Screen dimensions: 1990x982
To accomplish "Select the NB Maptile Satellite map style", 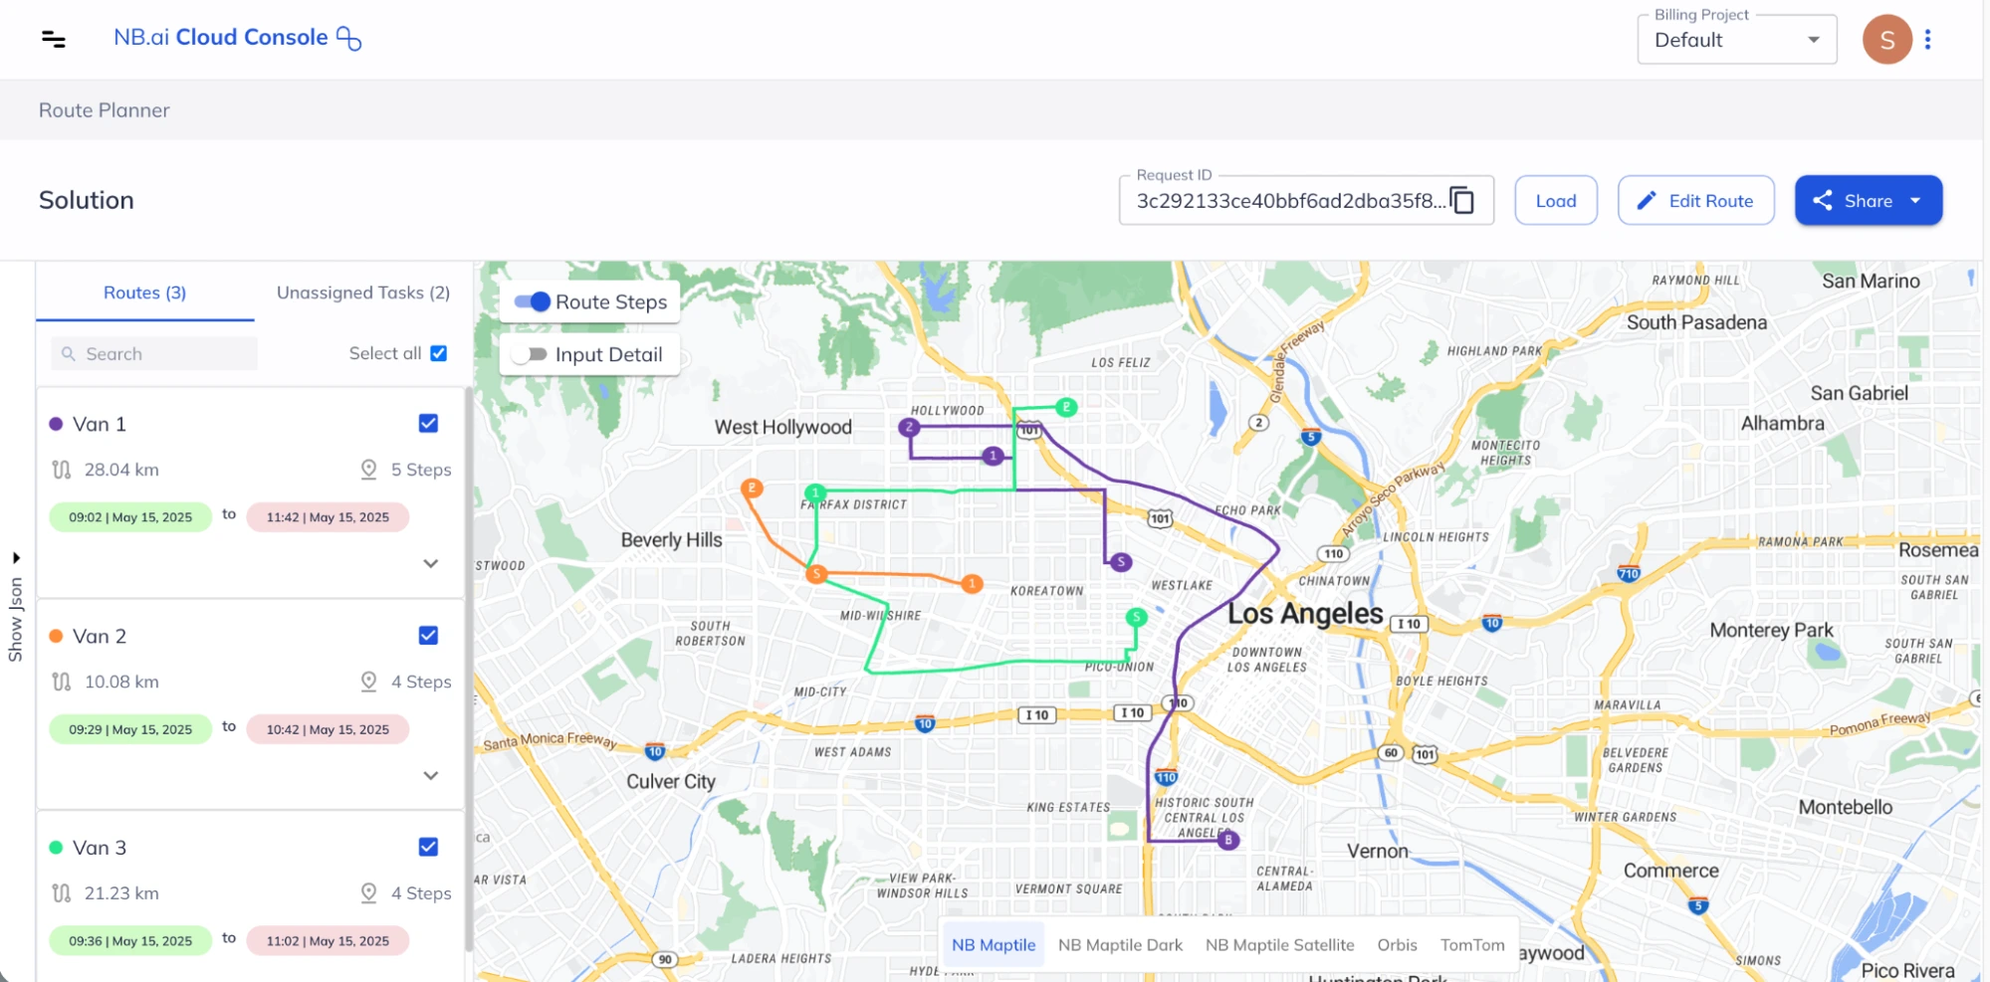I will click(1280, 944).
